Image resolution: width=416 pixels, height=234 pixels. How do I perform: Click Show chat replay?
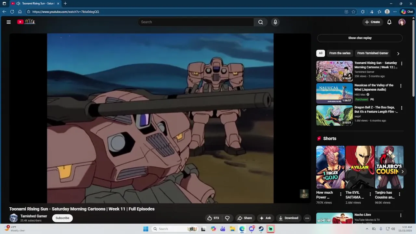click(x=360, y=38)
